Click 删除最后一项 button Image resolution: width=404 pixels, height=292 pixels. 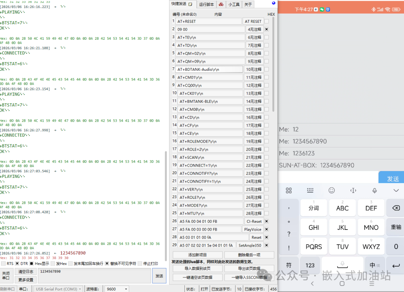coord(249,255)
